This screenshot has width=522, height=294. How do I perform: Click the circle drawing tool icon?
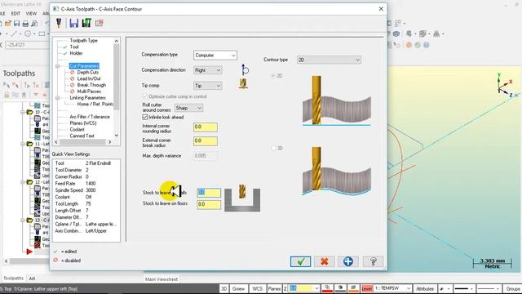pyautogui.click(x=28, y=33)
